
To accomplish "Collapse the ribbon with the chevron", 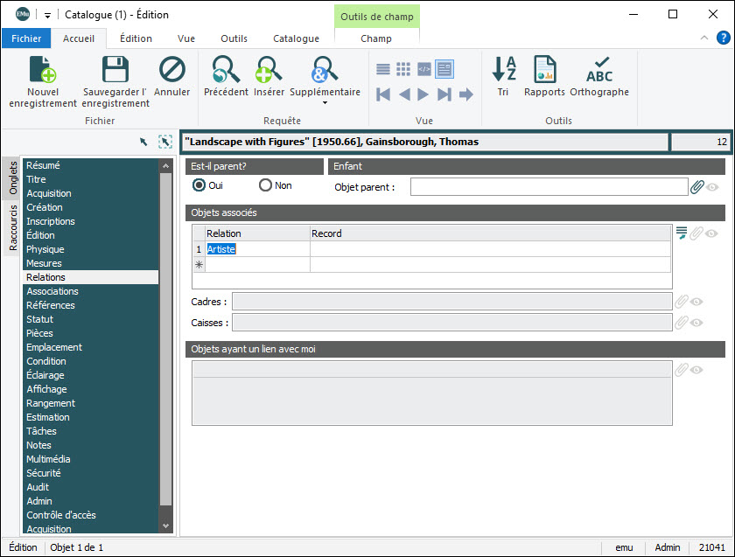I will (x=704, y=38).
